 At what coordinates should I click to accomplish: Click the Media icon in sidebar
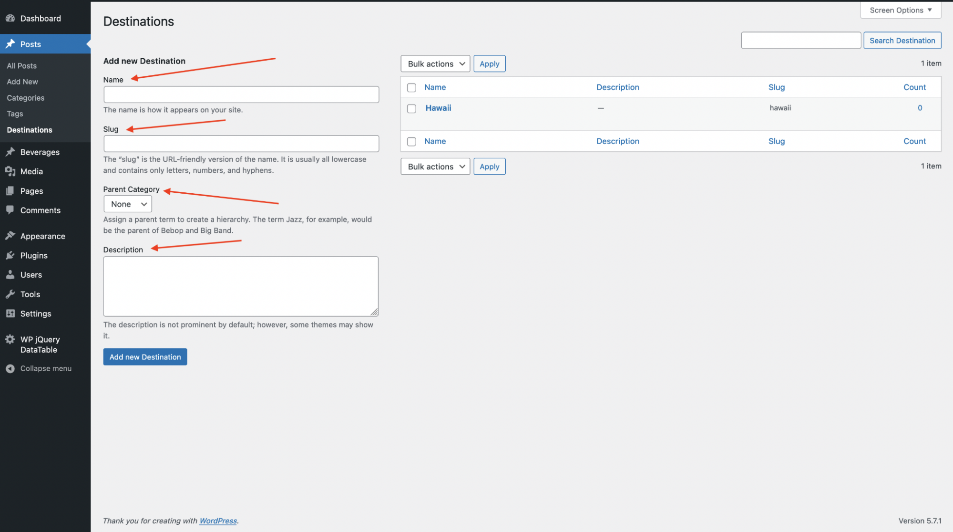click(10, 171)
